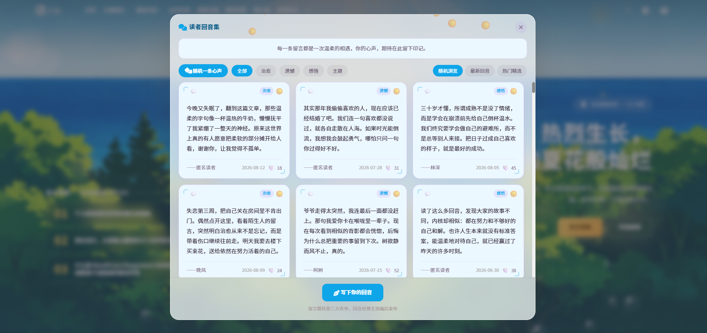
Task: Open the card beginning 失恋第三周
Action: (234, 231)
